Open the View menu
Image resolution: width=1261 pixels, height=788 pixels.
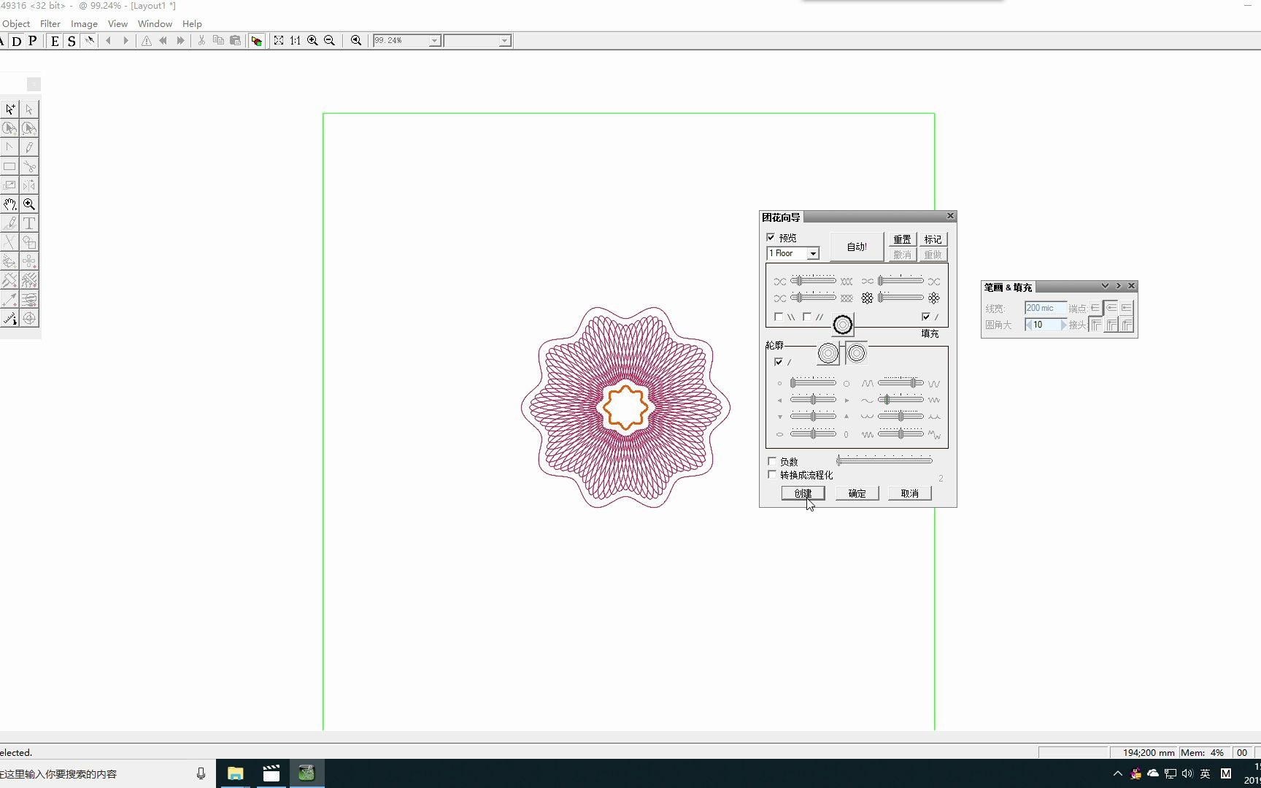point(117,24)
